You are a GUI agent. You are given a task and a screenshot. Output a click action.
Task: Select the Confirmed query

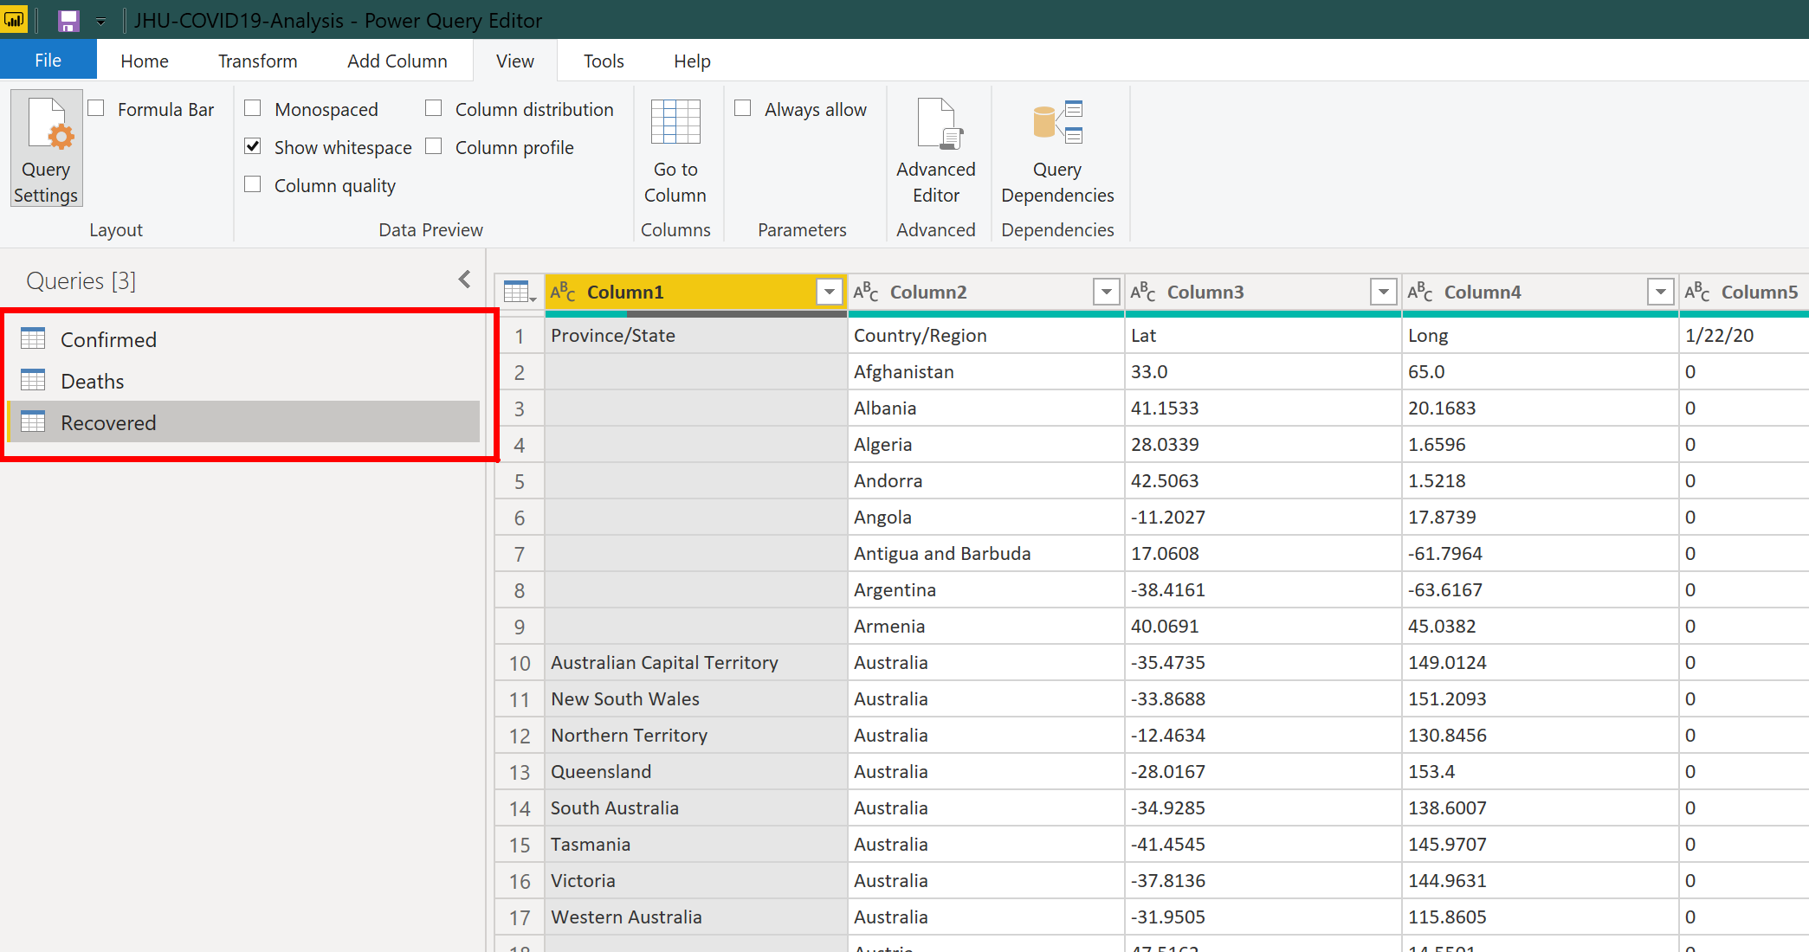click(108, 339)
